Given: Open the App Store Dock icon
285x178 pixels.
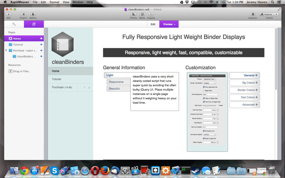Looking at the screenshot, I should click(34, 170).
